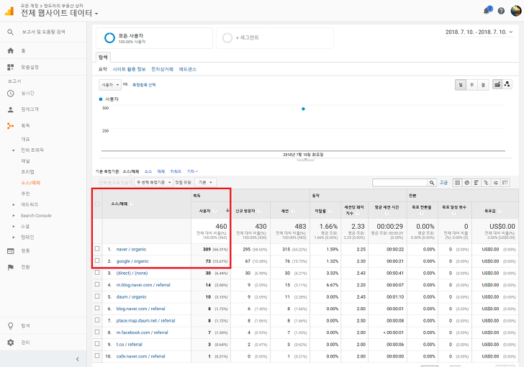Go to Home via house icon
Viewport: 524px width, 367px height.
pyautogui.click(x=10, y=50)
